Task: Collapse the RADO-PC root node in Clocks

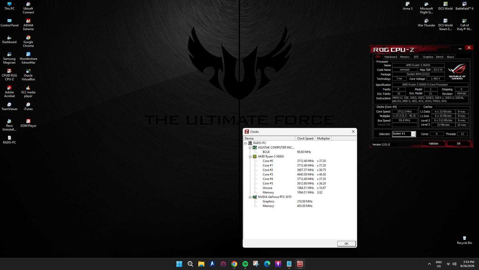Action: coord(245,143)
